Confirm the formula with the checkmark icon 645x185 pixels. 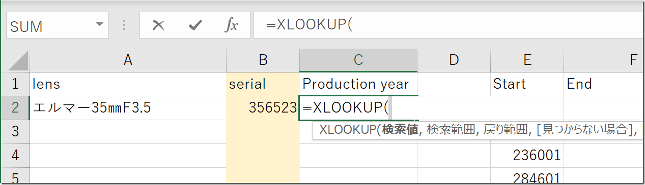[x=195, y=25]
